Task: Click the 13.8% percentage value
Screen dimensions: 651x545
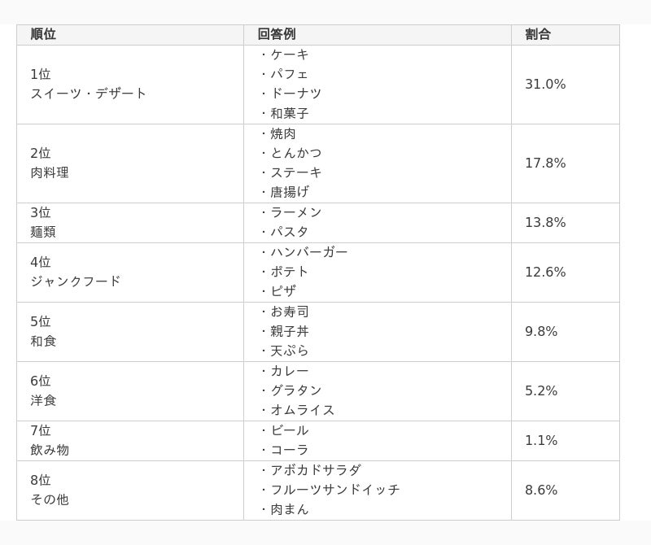Action: click(x=545, y=222)
